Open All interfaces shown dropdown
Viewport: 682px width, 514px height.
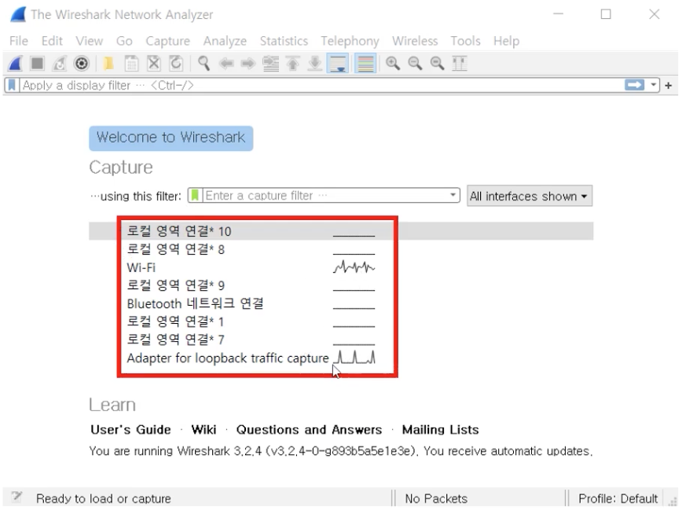point(530,196)
